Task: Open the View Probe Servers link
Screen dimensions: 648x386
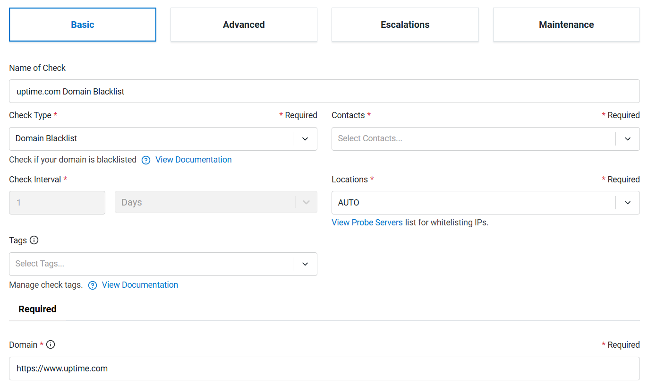Action: [367, 223]
